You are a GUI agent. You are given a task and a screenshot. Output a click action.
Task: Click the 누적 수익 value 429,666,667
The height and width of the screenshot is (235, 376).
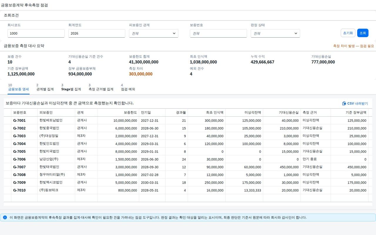[x=263, y=62]
